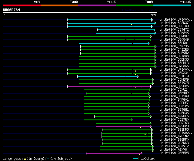194x161 pixels.
Task: Select the UniRef100_C6TCT9 label
Action: click(174, 76)
